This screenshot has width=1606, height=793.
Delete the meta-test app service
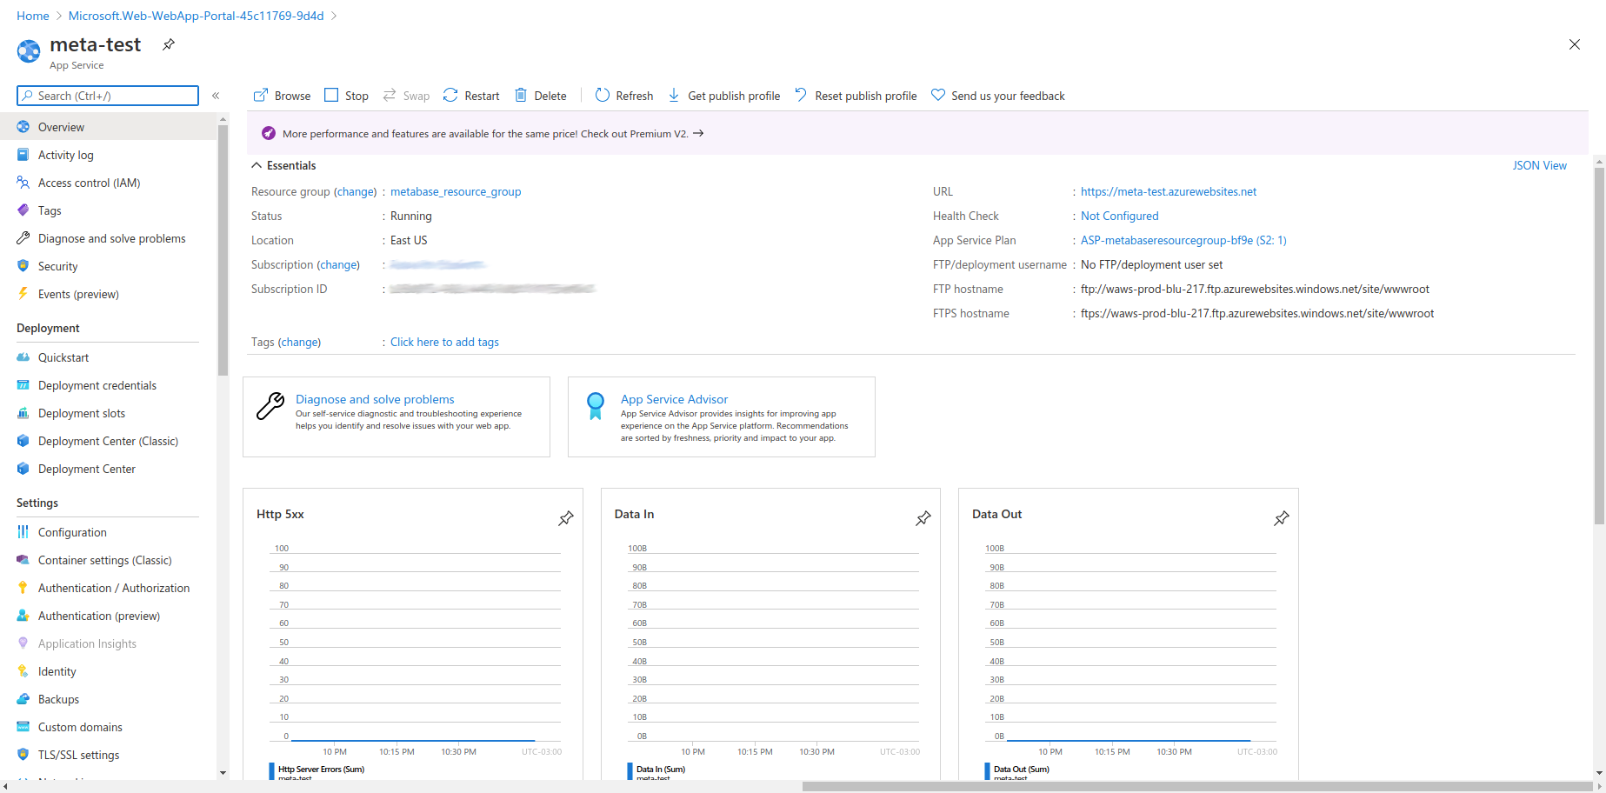(541, 96)
